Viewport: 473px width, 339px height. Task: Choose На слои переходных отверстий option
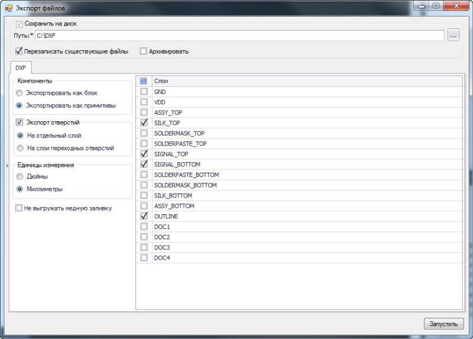20,148
